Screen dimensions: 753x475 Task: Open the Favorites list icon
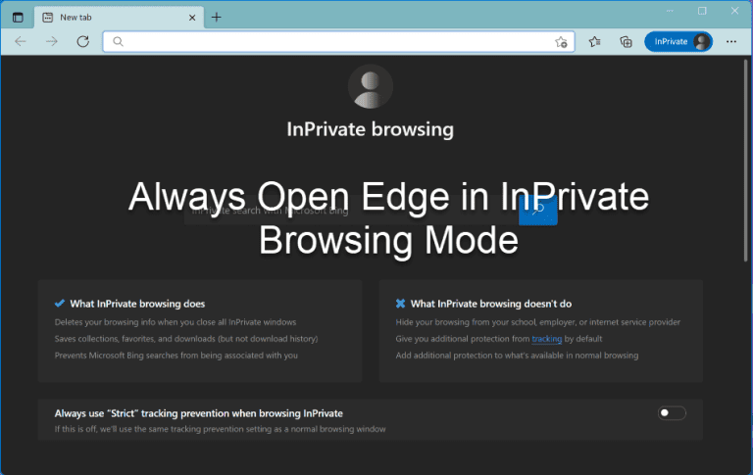tap(594, 42)
